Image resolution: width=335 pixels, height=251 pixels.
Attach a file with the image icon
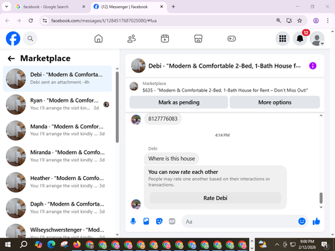tap(146, 222)
